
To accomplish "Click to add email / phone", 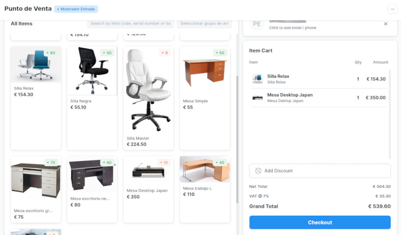I will pyautogui.click(x=293, y=28).
